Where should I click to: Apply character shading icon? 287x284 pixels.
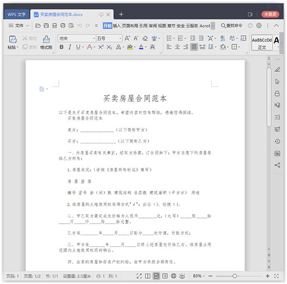pos(152,47)
